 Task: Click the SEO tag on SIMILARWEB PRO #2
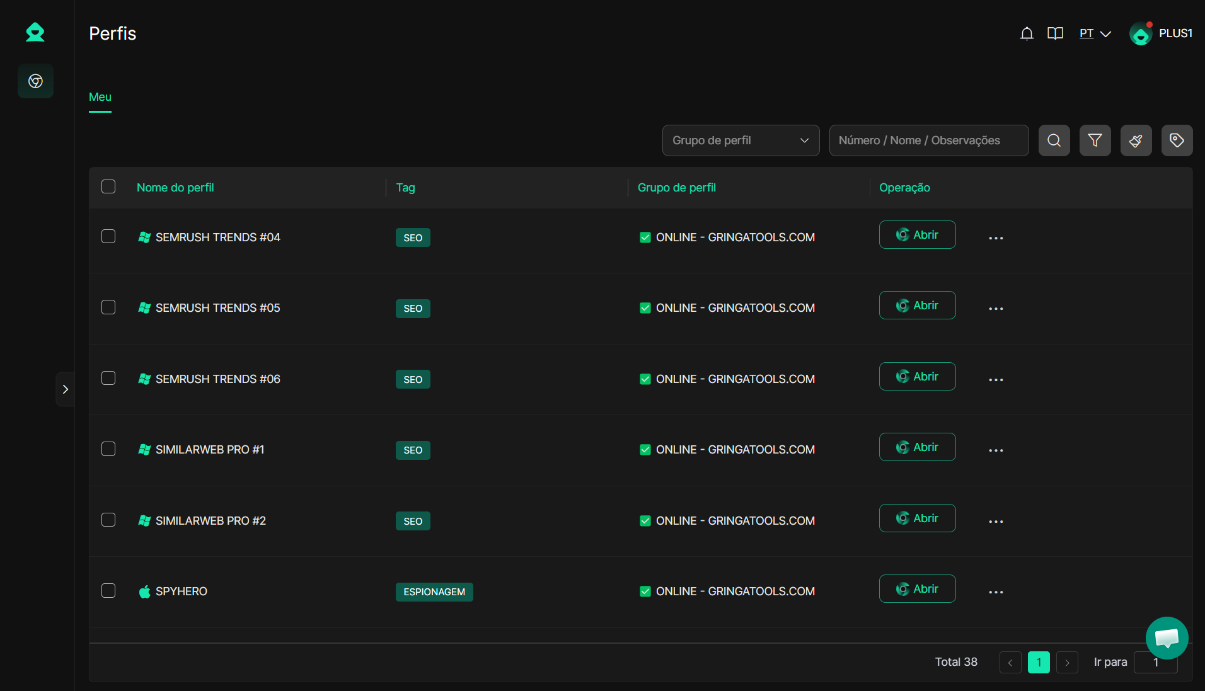coord(413,522)
